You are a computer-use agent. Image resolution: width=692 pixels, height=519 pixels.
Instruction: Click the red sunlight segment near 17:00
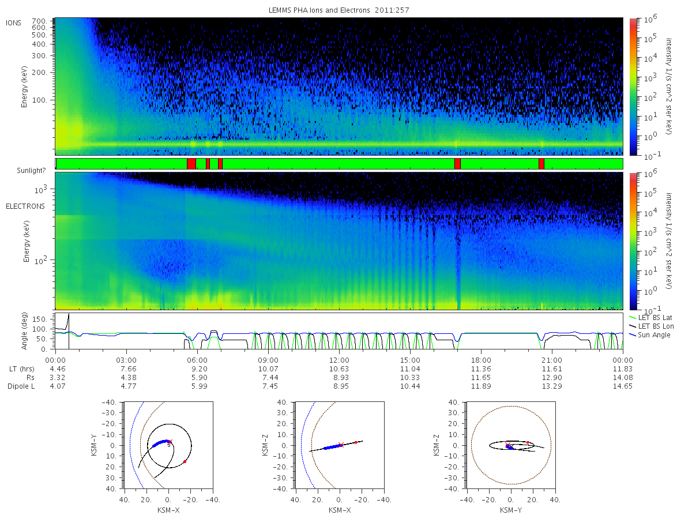(457, 164)
